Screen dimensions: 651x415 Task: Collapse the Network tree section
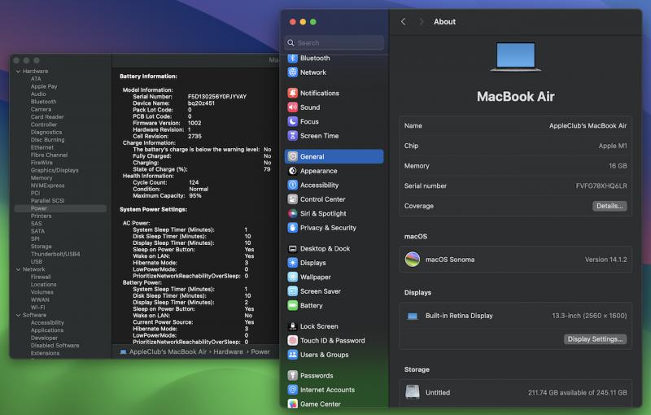(18, 269)
